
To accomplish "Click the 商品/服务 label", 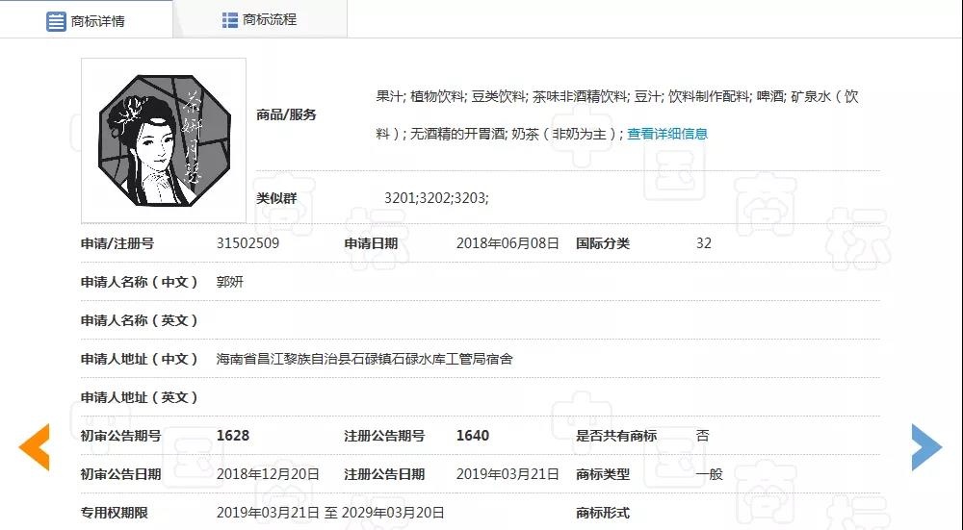I will (286, 114).
